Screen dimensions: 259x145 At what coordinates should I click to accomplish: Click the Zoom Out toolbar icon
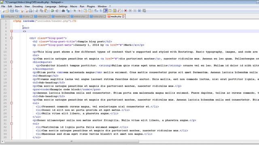tap(79, 11)
